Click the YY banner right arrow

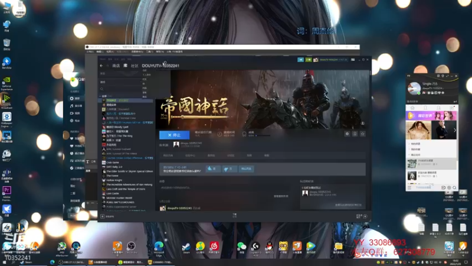[454, 130]
